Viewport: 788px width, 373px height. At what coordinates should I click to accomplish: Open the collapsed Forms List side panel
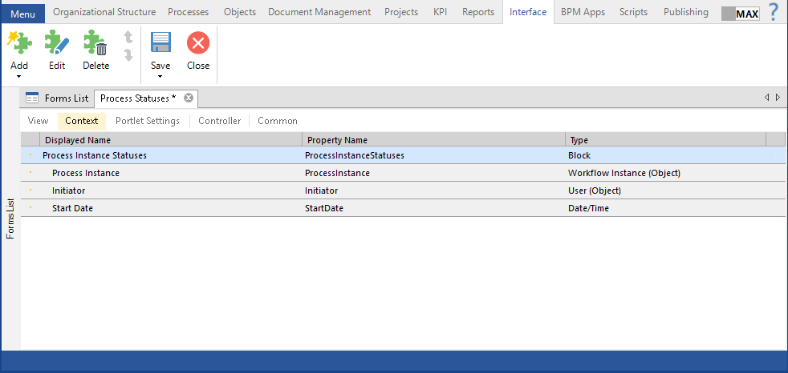(10, 218)
